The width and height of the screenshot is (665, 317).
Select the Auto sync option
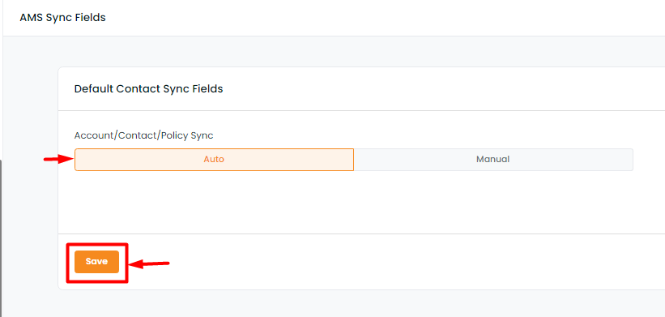(214, 160)
